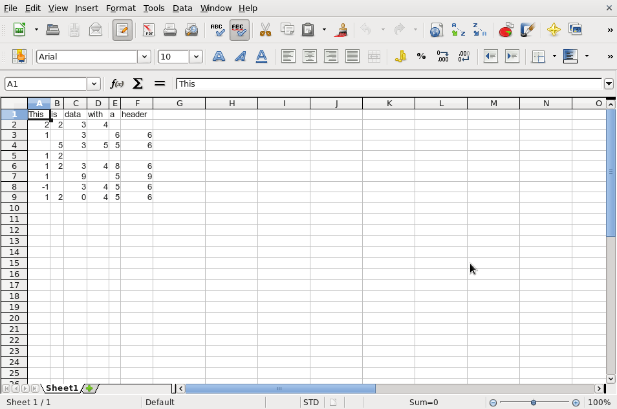
Task: Open the Format menu
Action: click(x=121, y=8)
